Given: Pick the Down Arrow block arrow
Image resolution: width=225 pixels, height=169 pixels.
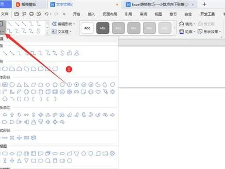Looking at the screenshot, I should [x=19, y=115].
